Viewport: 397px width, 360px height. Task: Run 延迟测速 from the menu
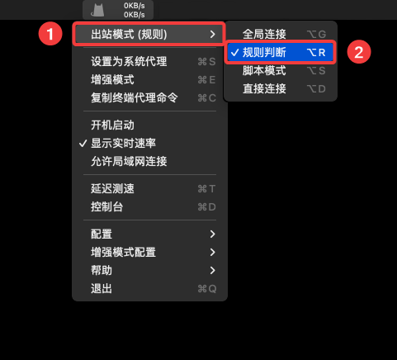pos(149,189)
